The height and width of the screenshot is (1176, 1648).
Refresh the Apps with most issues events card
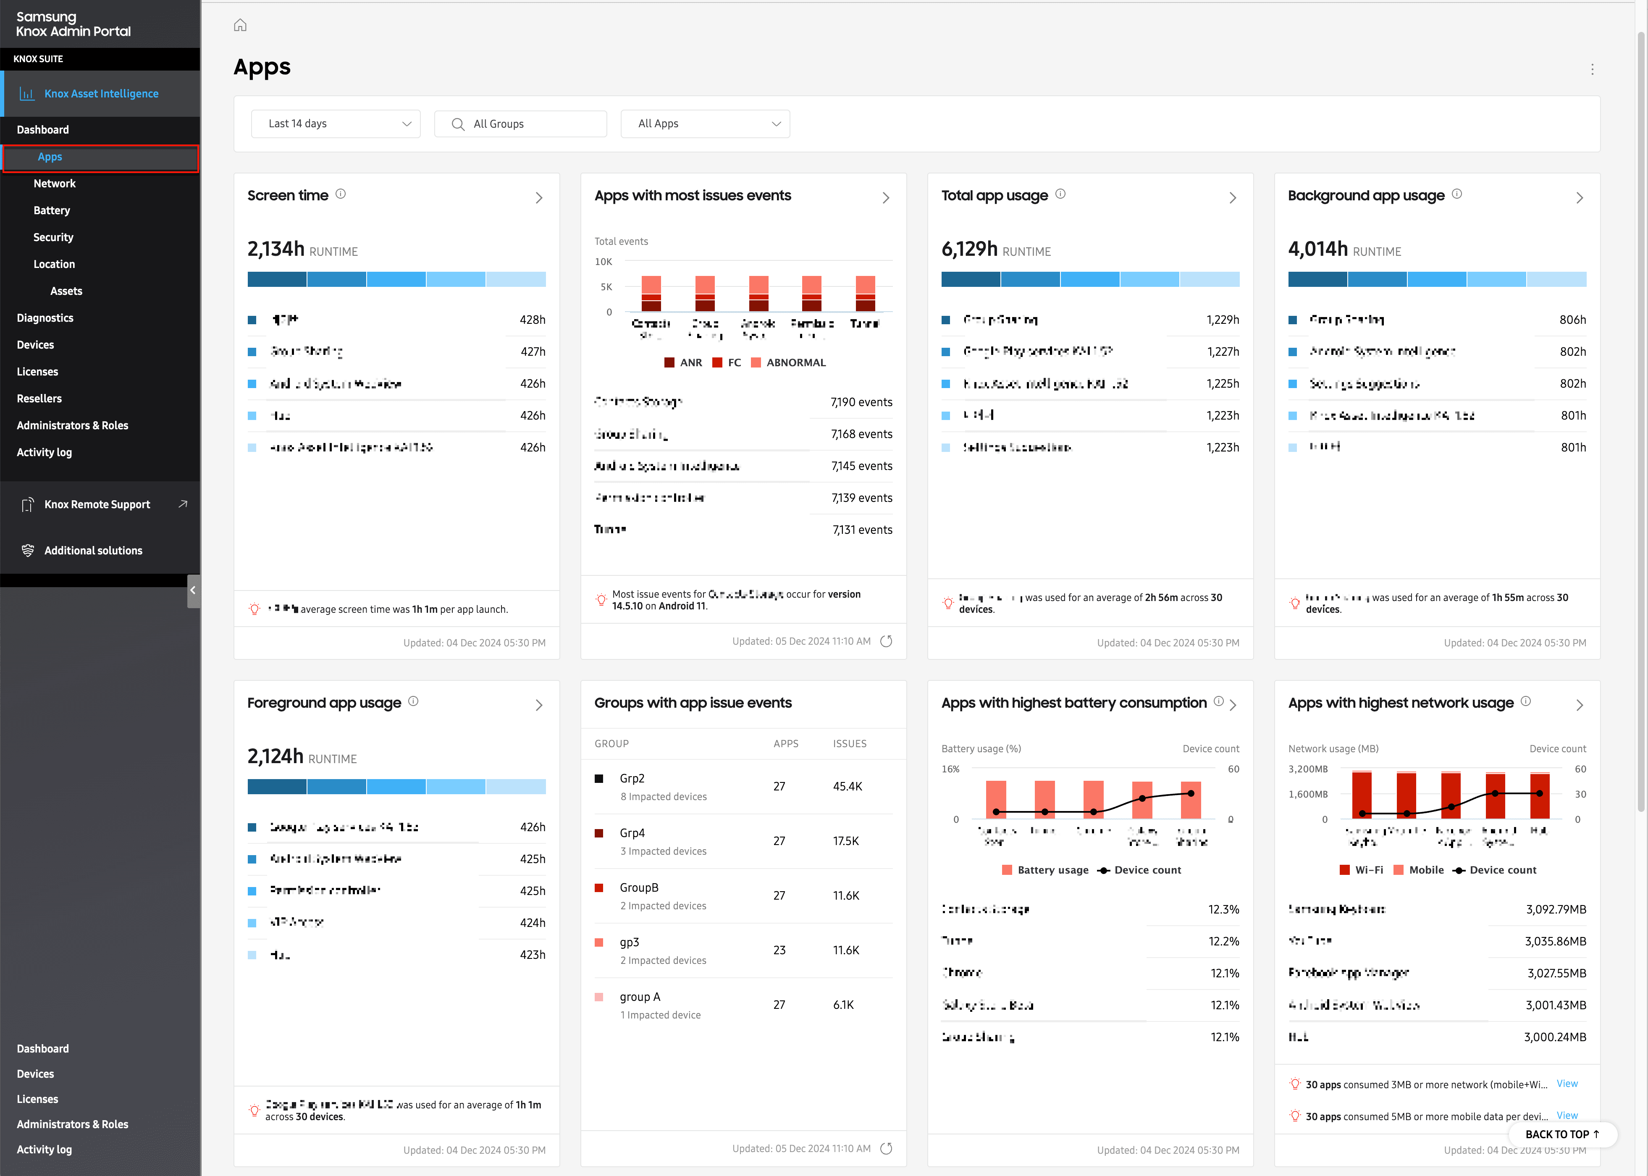[x=886, y=642]
